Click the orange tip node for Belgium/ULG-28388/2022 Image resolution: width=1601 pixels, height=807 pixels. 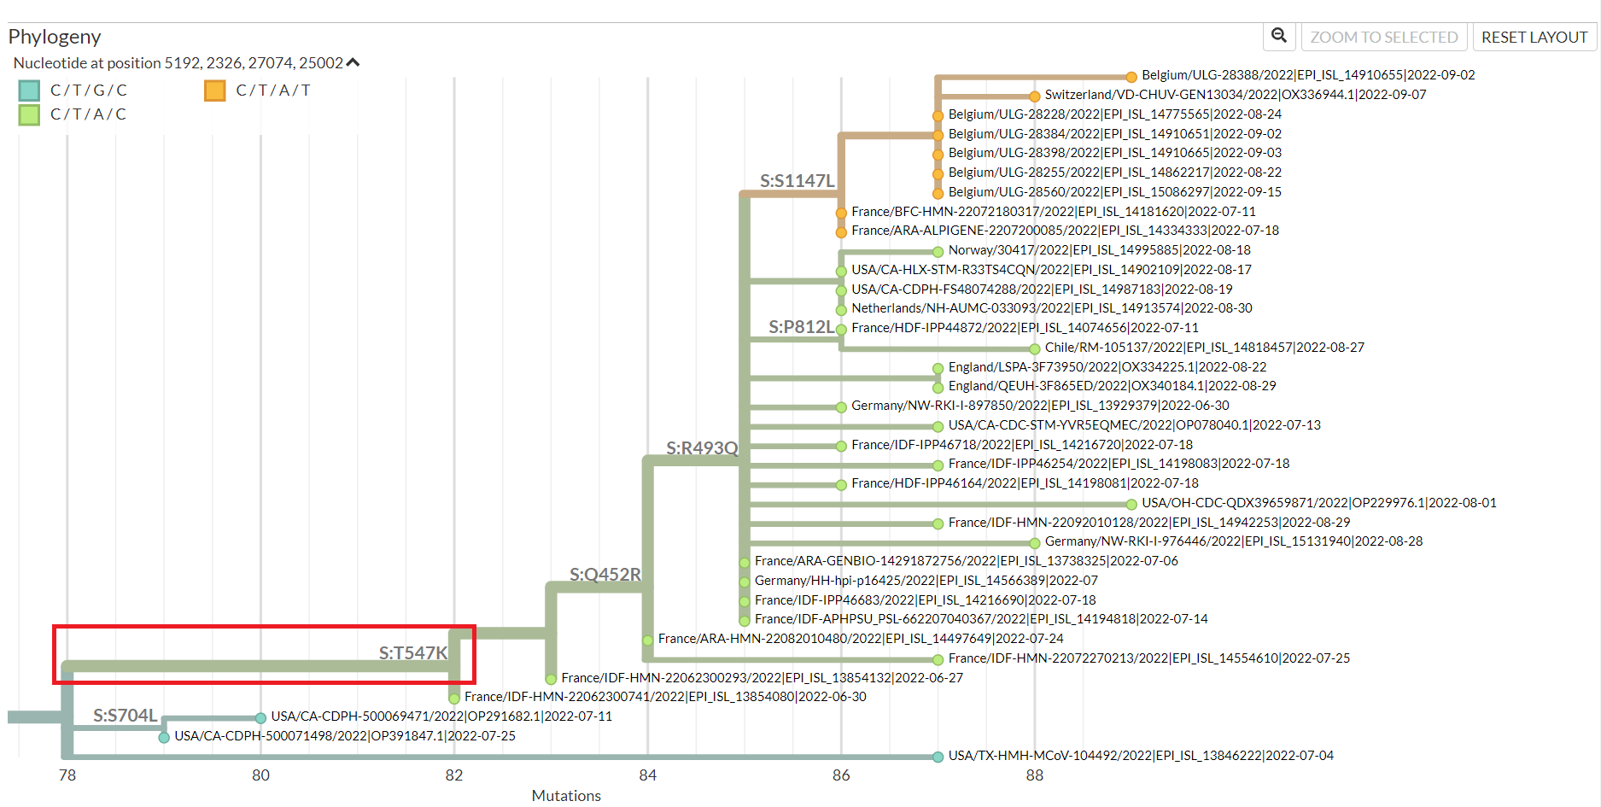pos(1132,75)
